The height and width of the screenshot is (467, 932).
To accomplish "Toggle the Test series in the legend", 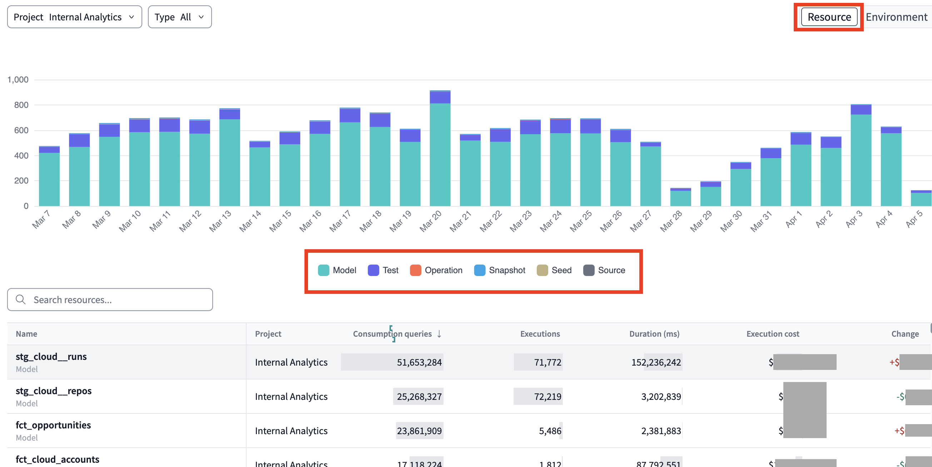I will [x=383, y=270].
